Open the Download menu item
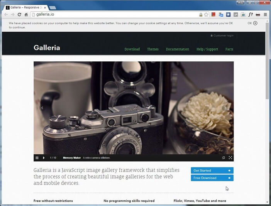The height and width of the screenshot is (206, 271). pos(132,49)
